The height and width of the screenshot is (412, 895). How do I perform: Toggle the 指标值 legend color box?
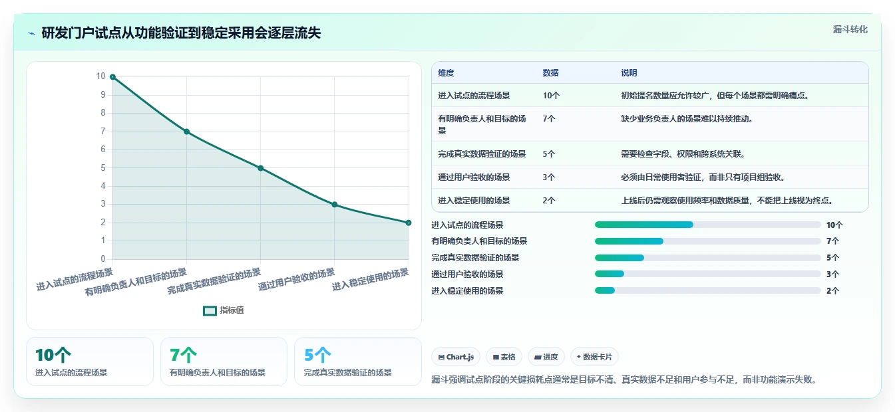pos(210,310)
